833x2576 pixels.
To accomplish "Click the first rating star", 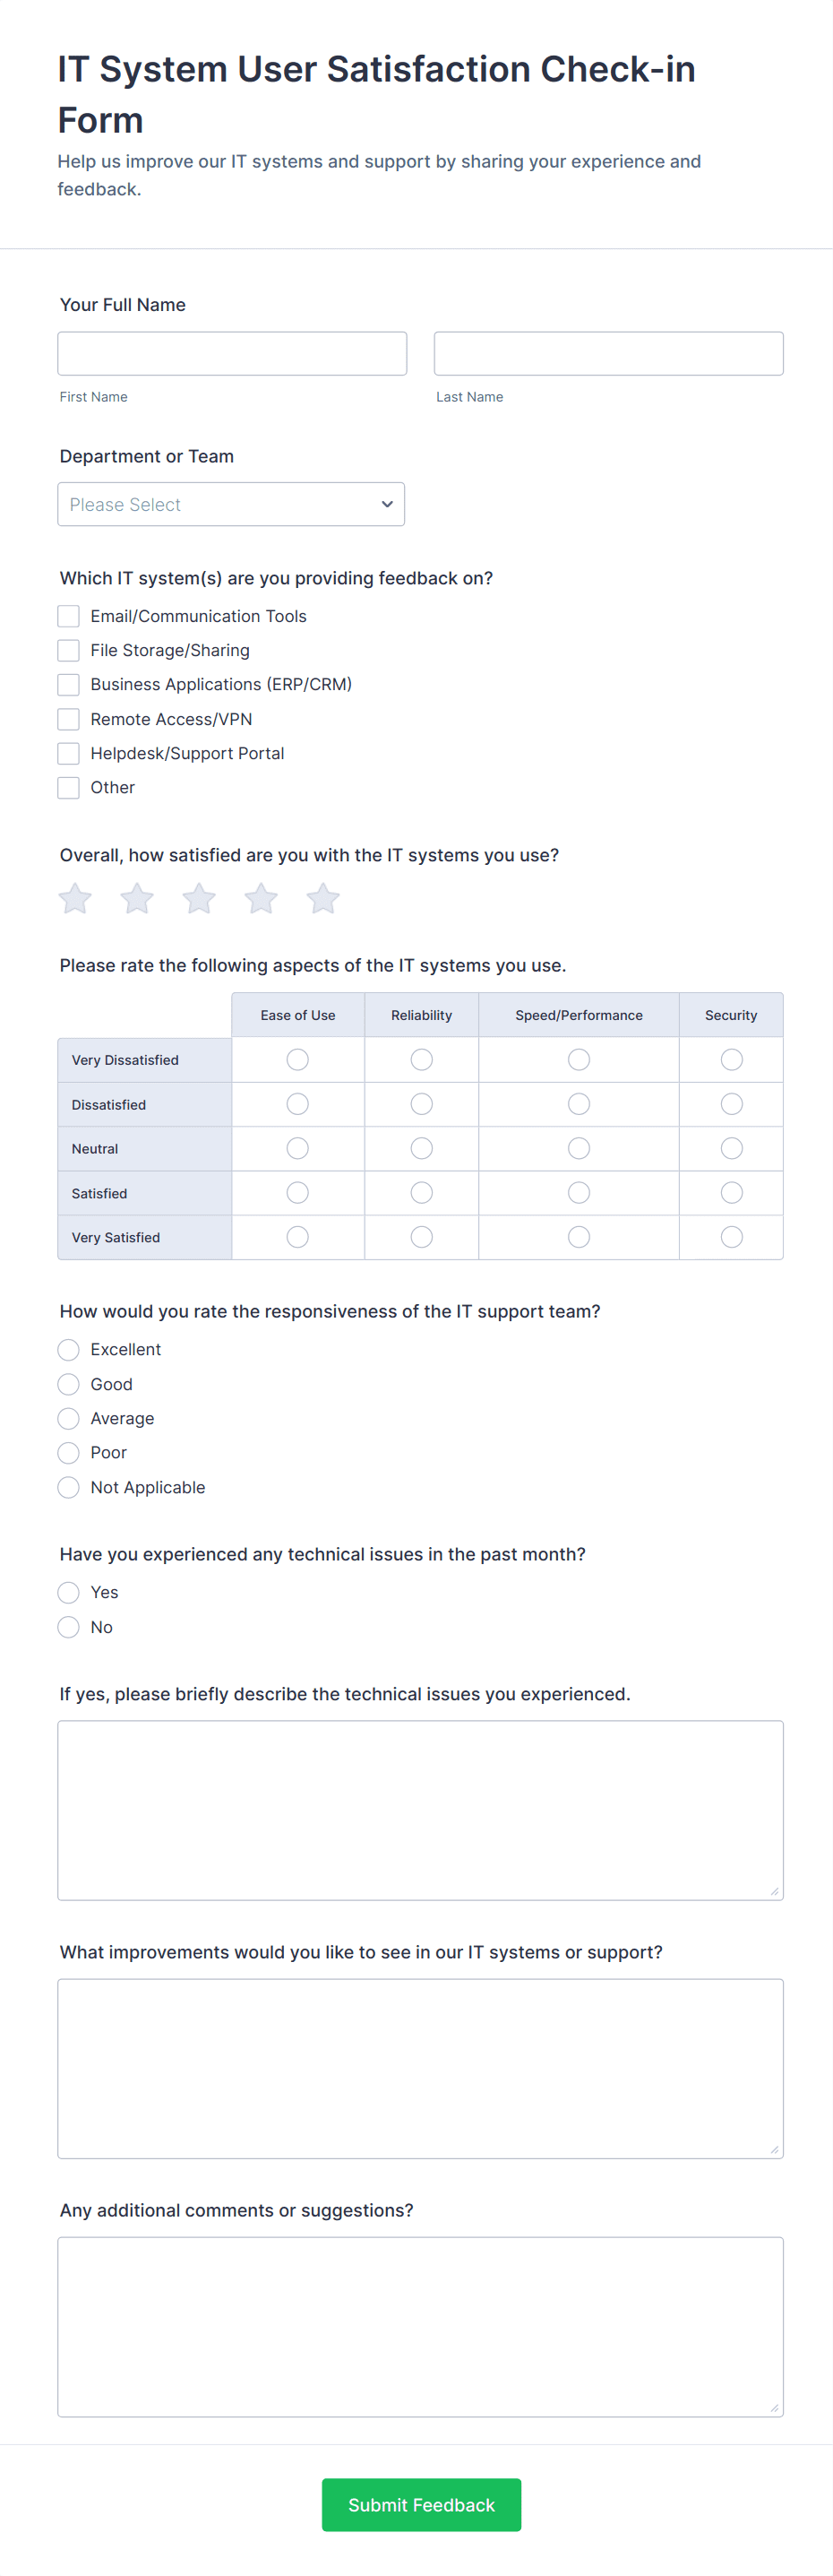I will tap(75, 898).
